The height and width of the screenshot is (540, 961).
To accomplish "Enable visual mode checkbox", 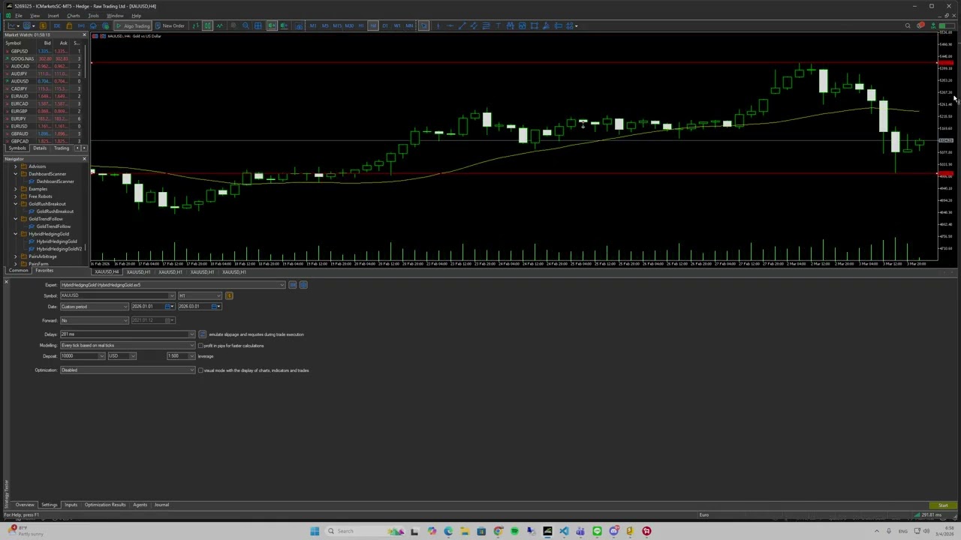I will (200, 370).
